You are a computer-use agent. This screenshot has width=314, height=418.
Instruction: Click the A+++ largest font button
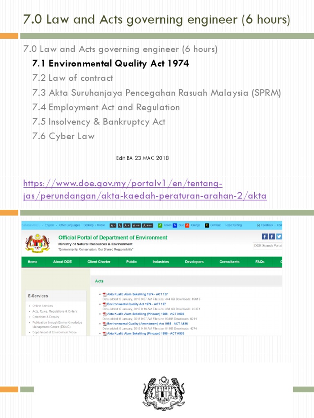tap(148, 225)
